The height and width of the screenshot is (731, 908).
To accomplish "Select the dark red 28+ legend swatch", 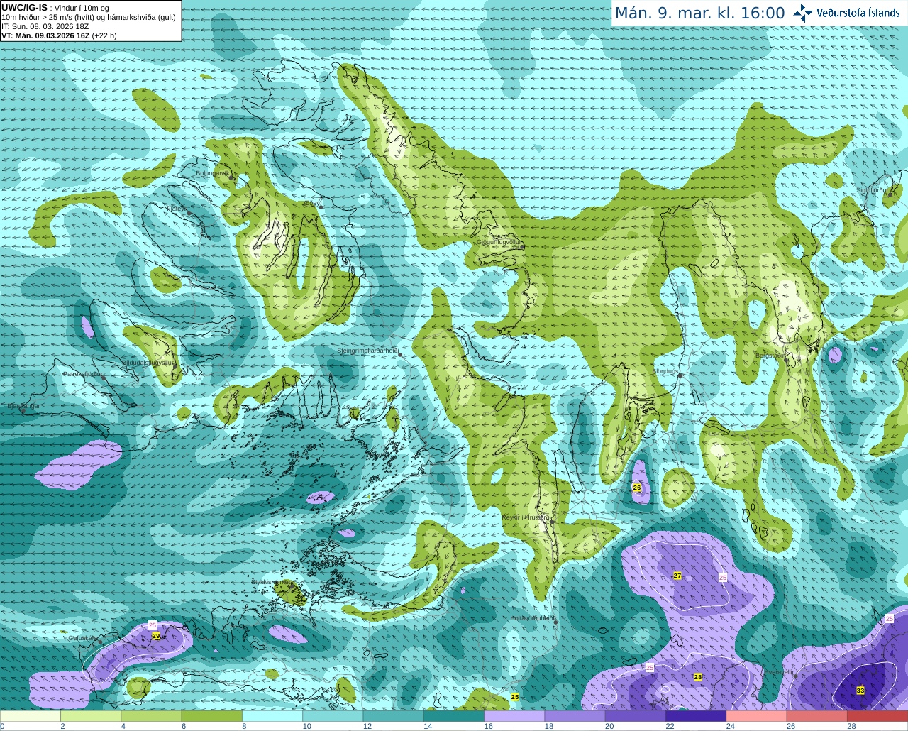I will (x=877, y=716).
